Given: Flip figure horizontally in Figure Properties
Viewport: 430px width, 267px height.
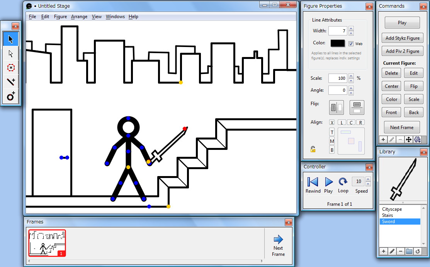Looking at the screenshot, I should 336,107.
